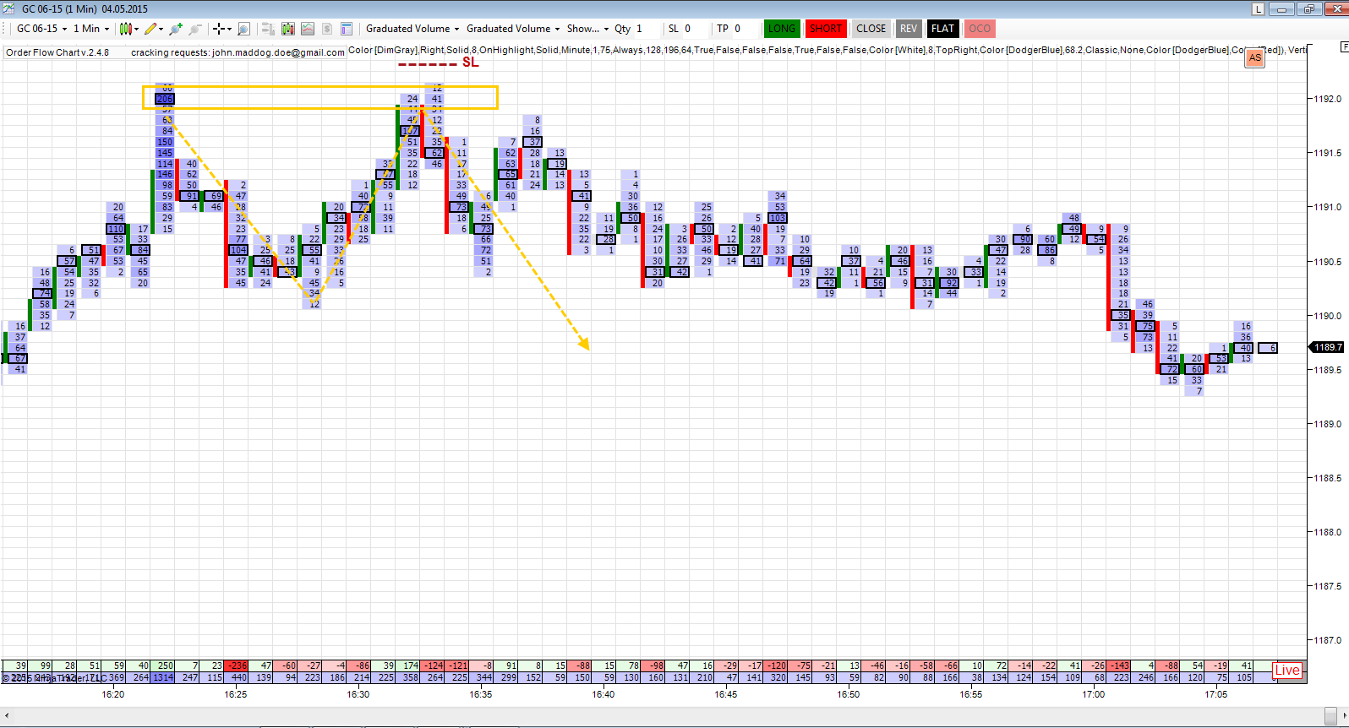Click the zoom out magnifier icon
This screenshot has width=1349, height=728.
194,29
